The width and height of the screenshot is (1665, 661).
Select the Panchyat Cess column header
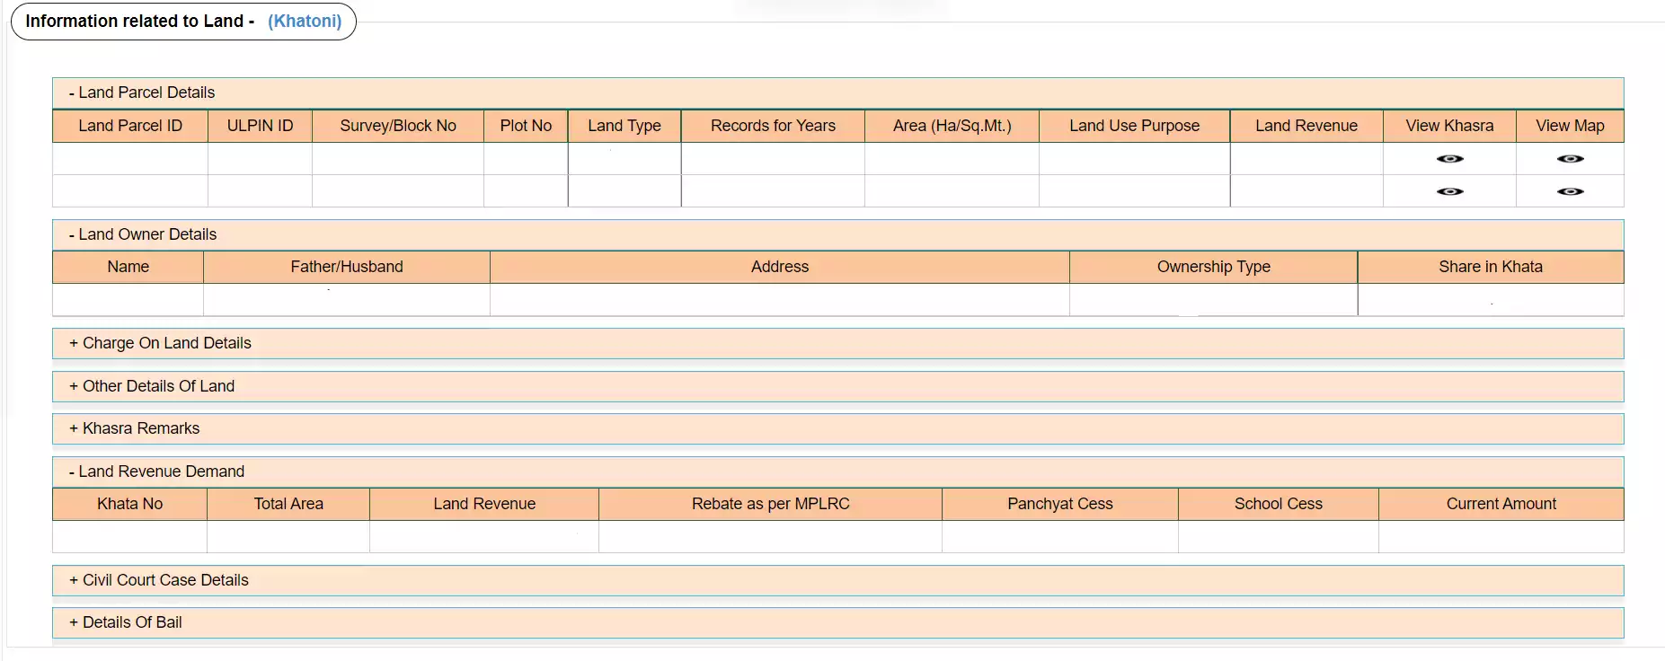(x=1060, y=504)
